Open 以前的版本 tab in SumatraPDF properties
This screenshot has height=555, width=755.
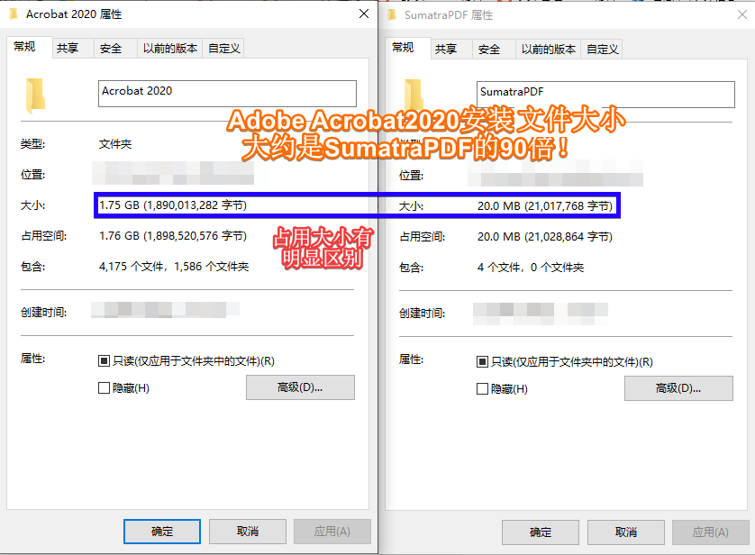pos(549,49)
